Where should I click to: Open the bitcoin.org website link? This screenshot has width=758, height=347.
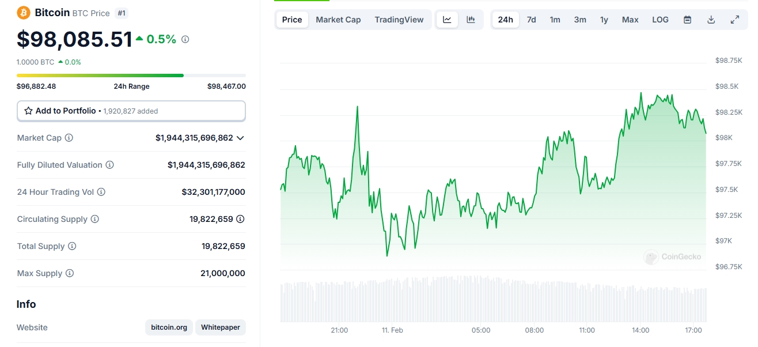tap(169, 327)
